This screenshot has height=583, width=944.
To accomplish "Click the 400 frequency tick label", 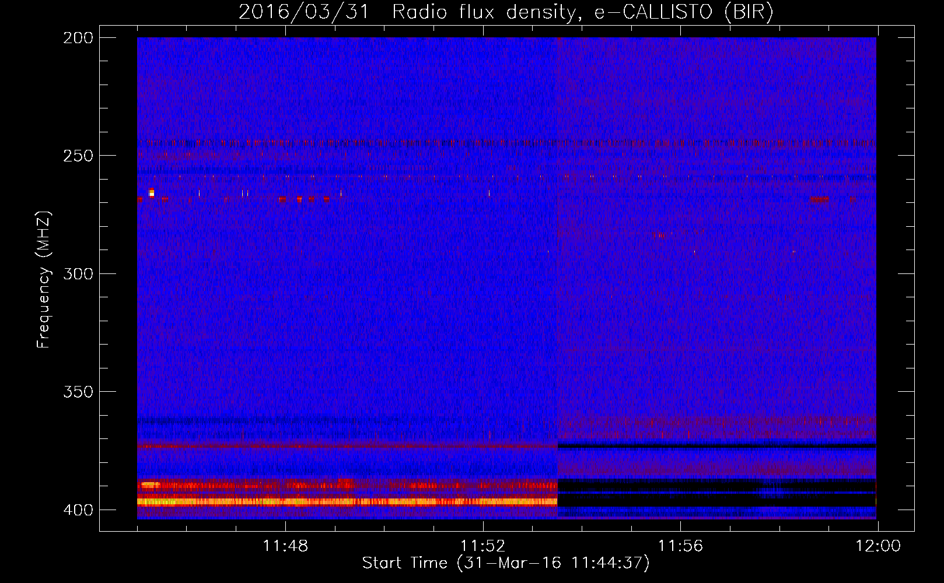I will coord(78,510).
